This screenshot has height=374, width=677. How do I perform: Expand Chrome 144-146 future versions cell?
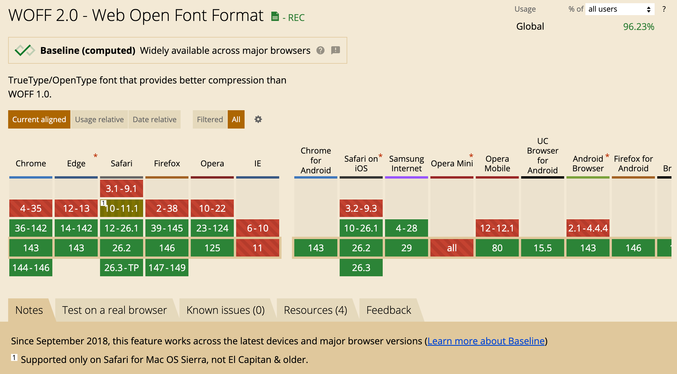[x=31, y=268]
